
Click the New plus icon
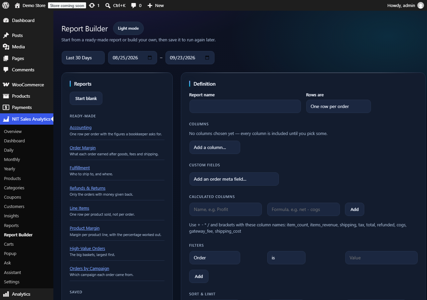pos(150,6)
